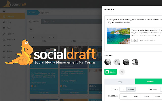Toggle the second Facebook account avatar with gear

(x=117, y=62)
